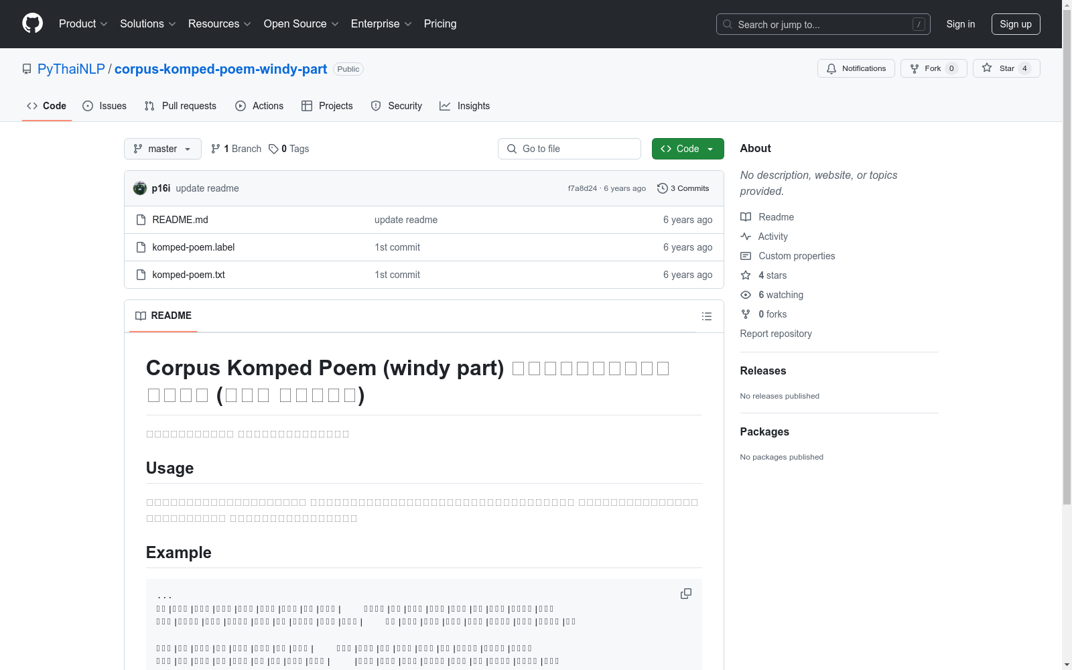1072x670 pixels.
Task: Open the PyThaiNLP organization link
Action: [71, 69]
